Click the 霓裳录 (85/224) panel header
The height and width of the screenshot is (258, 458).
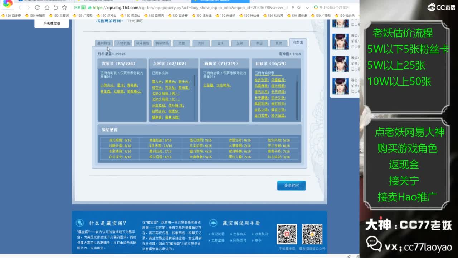pyautogui.click(x=122, y=63)
